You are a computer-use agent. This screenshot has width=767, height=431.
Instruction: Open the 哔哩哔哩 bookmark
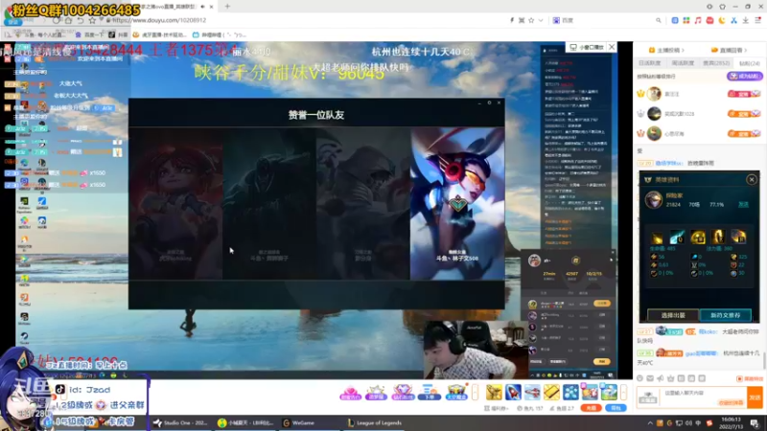point(220,35)
